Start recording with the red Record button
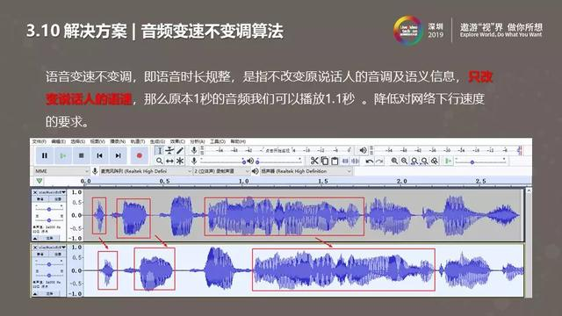The height and width of the screenshot is (316, 562). pyautogui.click(x=140, y=155)
